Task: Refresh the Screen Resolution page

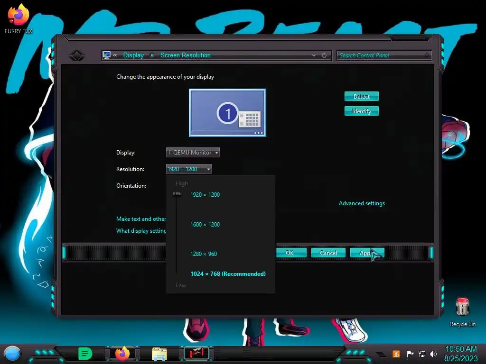Action: pyautogui.click(x=324, y=55)
